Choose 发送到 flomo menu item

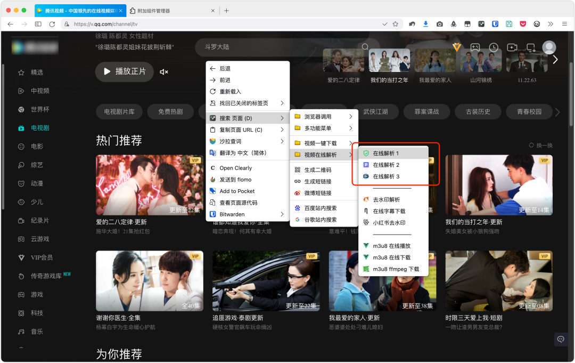[x=248, y=180]
